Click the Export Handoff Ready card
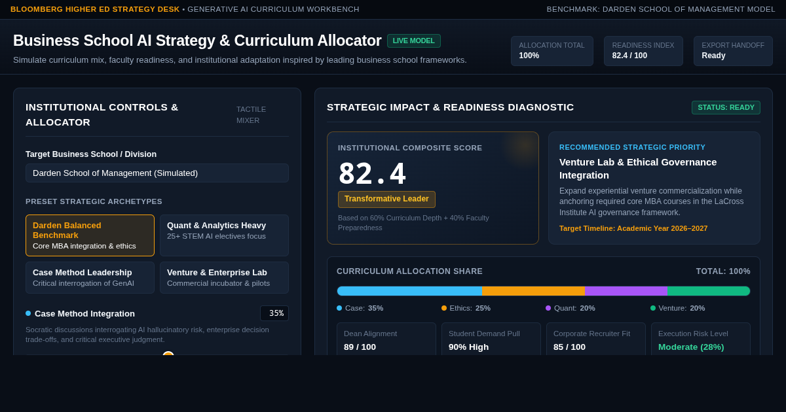The image size is (786, 412). [x=733, y=51]
